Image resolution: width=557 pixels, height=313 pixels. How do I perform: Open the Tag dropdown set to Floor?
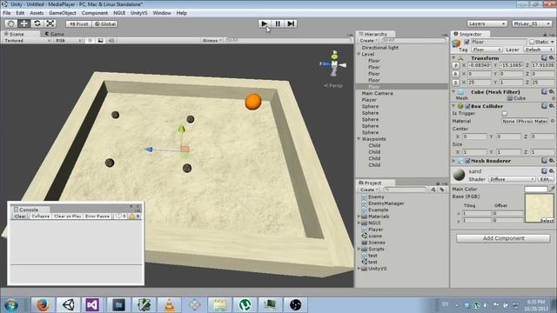point(487,50)
